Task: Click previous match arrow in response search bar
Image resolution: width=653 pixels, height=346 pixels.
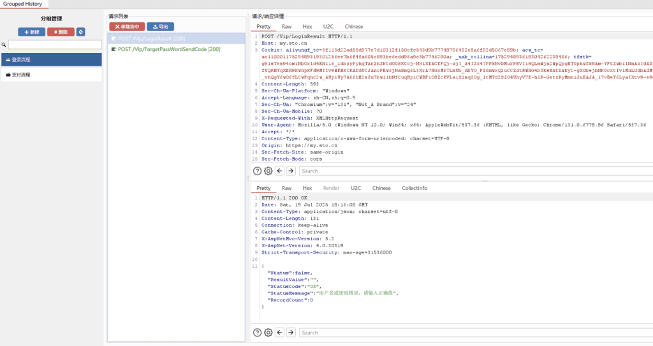Action: [280, 333]
